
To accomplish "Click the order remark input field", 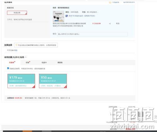I will [92, 34].
